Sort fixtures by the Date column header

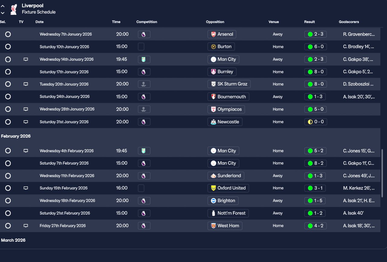coord(40,22)
